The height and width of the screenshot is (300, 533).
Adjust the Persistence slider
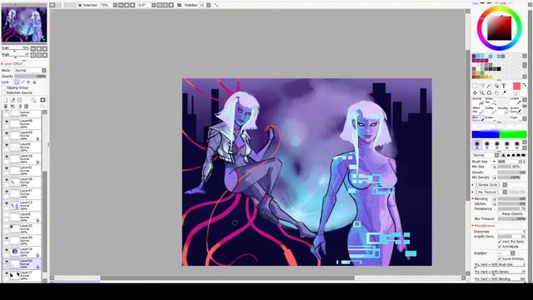pyautogui.click(x=512, y=209)
